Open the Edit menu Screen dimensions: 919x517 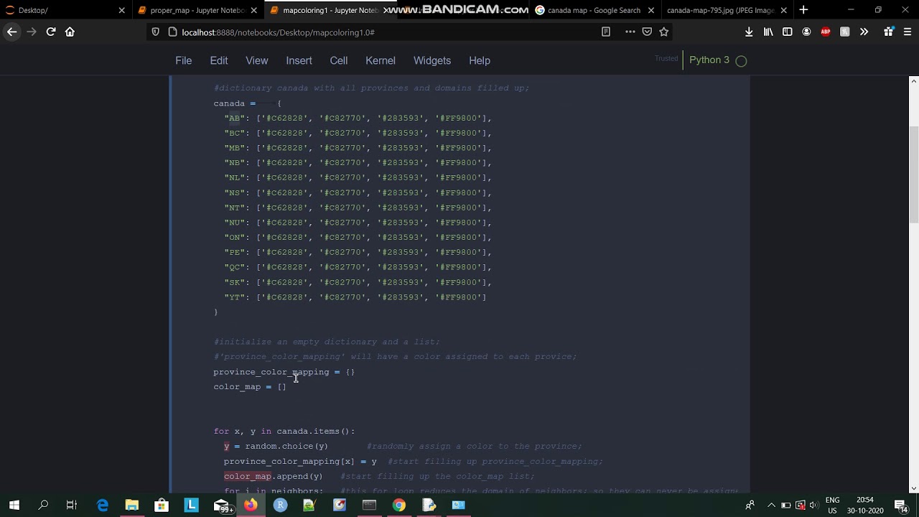tap(219, 60)
